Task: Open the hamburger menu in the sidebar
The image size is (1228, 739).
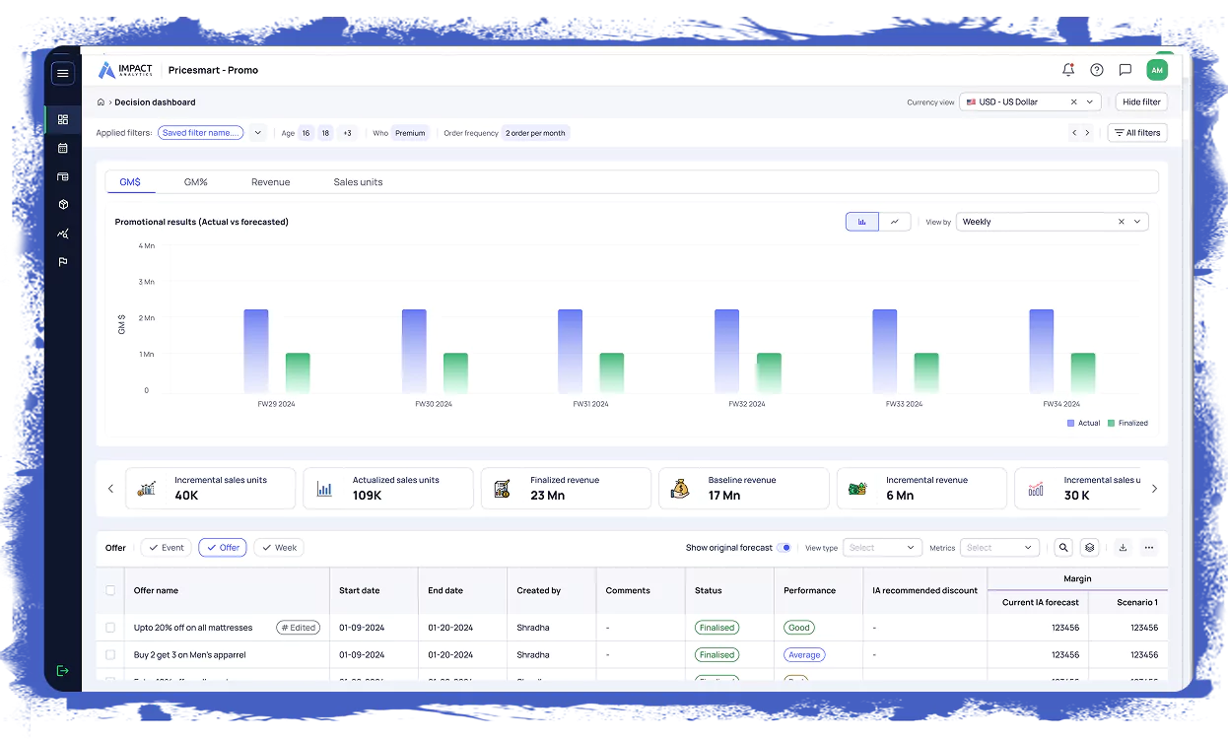Action: click(63, 73)
